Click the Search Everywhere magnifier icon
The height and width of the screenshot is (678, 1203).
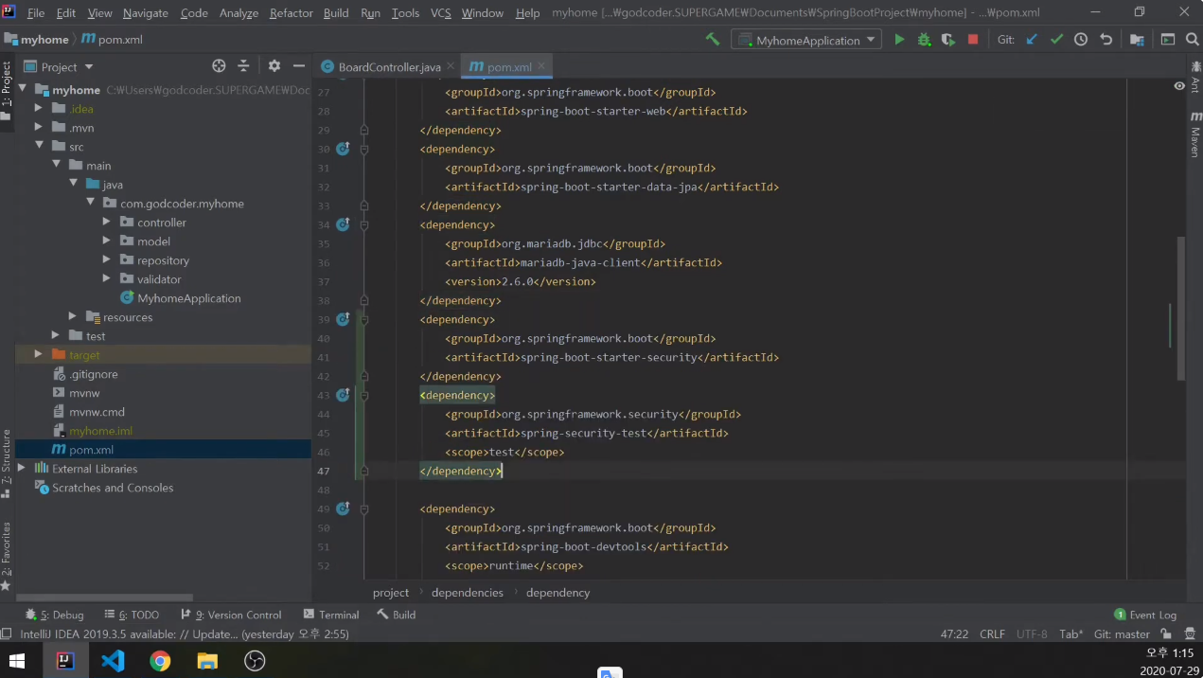pyautogui.click(x=1192, y=40)
